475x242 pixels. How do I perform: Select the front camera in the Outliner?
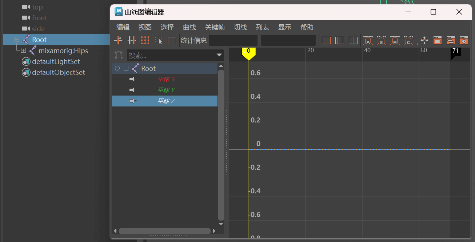(40, 18)
